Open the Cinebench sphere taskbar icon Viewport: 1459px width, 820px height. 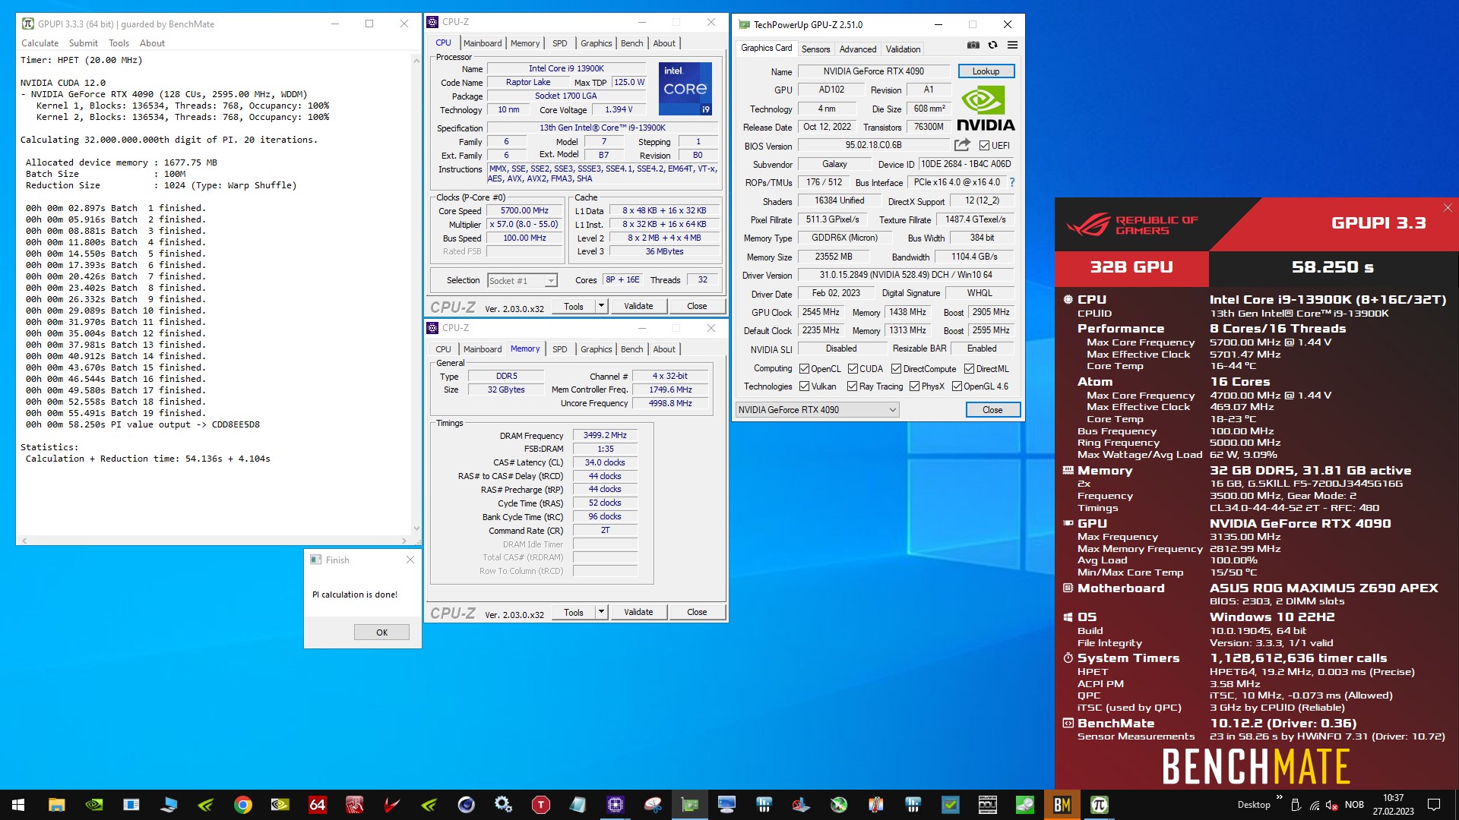pyautogui.click(x=467, y=805)
